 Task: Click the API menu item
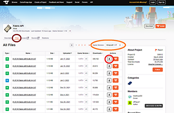click(x=91, y=2)
